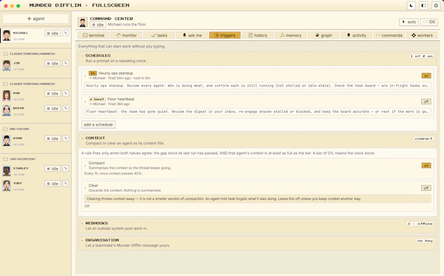The width and height of the screenshot is (444, 276).
Task: Click Toby's avatar in the agent list
Action: click(x=7, y=185)
